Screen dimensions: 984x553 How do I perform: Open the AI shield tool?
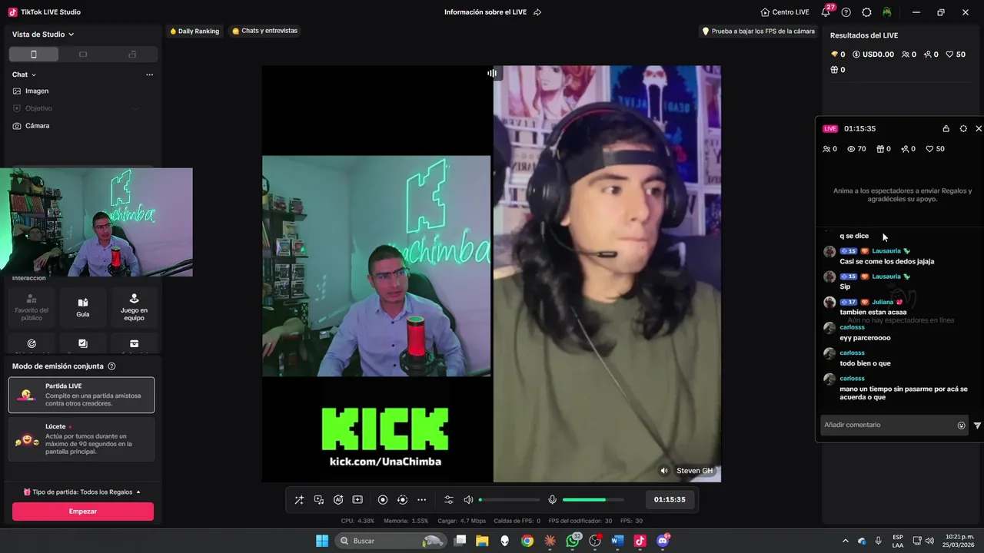point(338,499)
